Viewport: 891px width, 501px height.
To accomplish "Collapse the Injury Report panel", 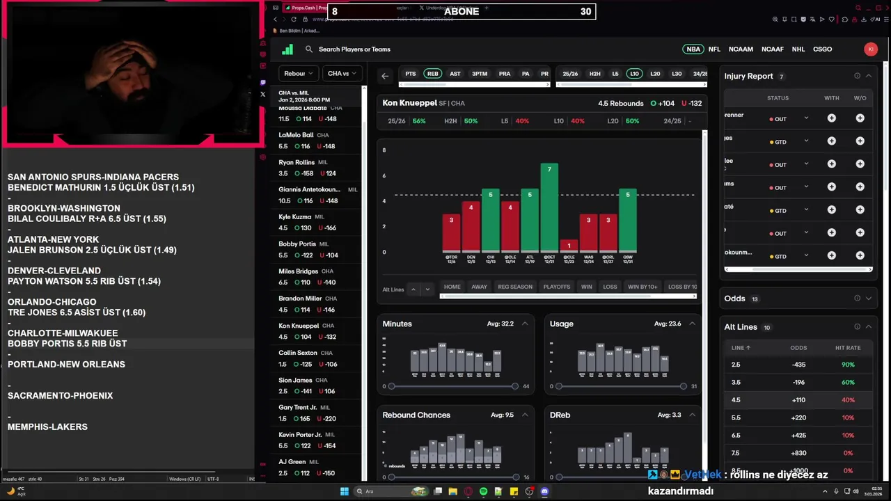I will pyautogui.click(x=868, y=76).
